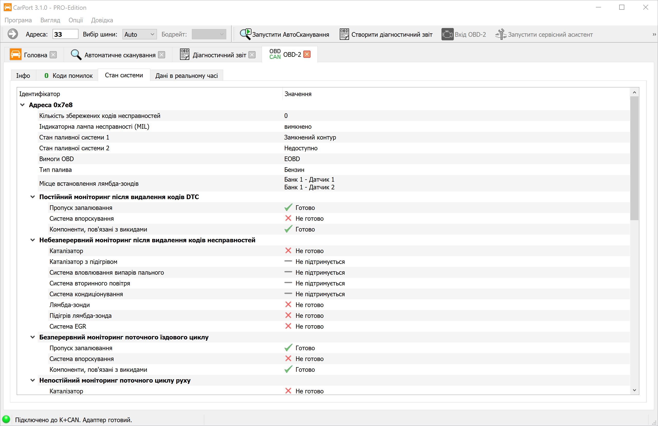Screen dimensions: 658x426
Task: Click the engine OBD-2 login icon
Action: 447,34
